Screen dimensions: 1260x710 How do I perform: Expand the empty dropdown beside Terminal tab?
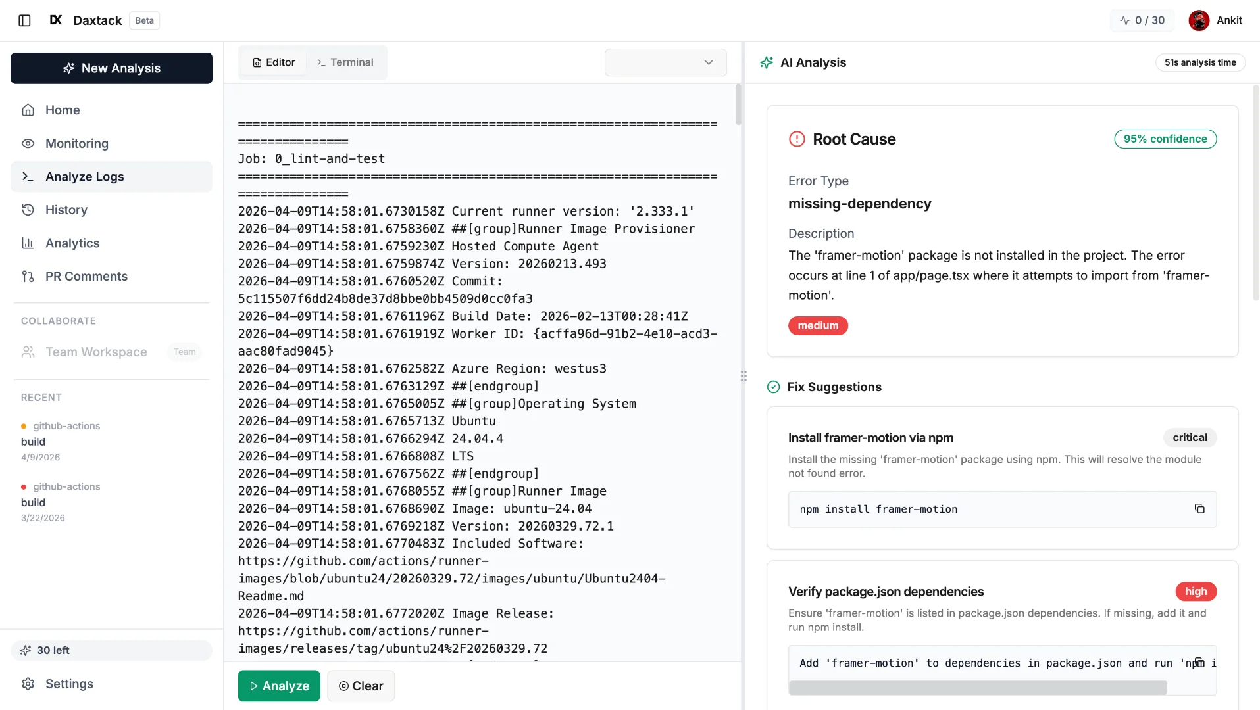[x=665, y=62]
